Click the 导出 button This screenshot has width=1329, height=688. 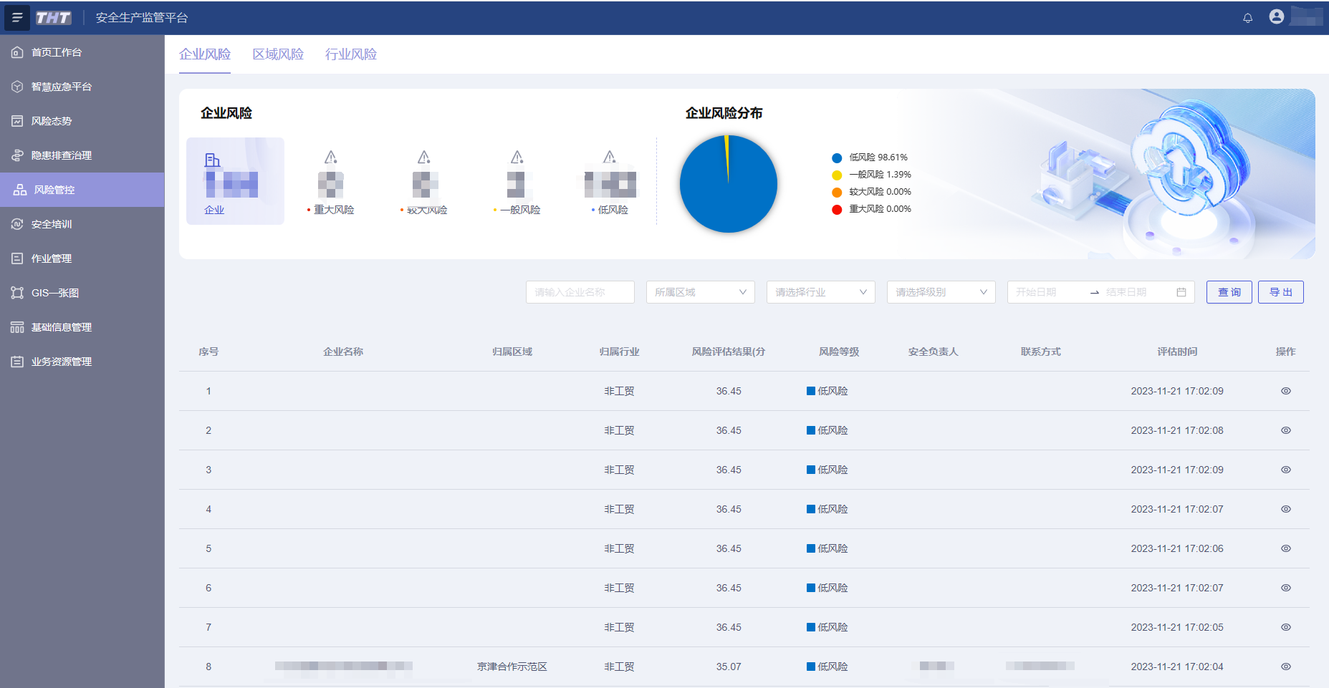coord(1280,292)
